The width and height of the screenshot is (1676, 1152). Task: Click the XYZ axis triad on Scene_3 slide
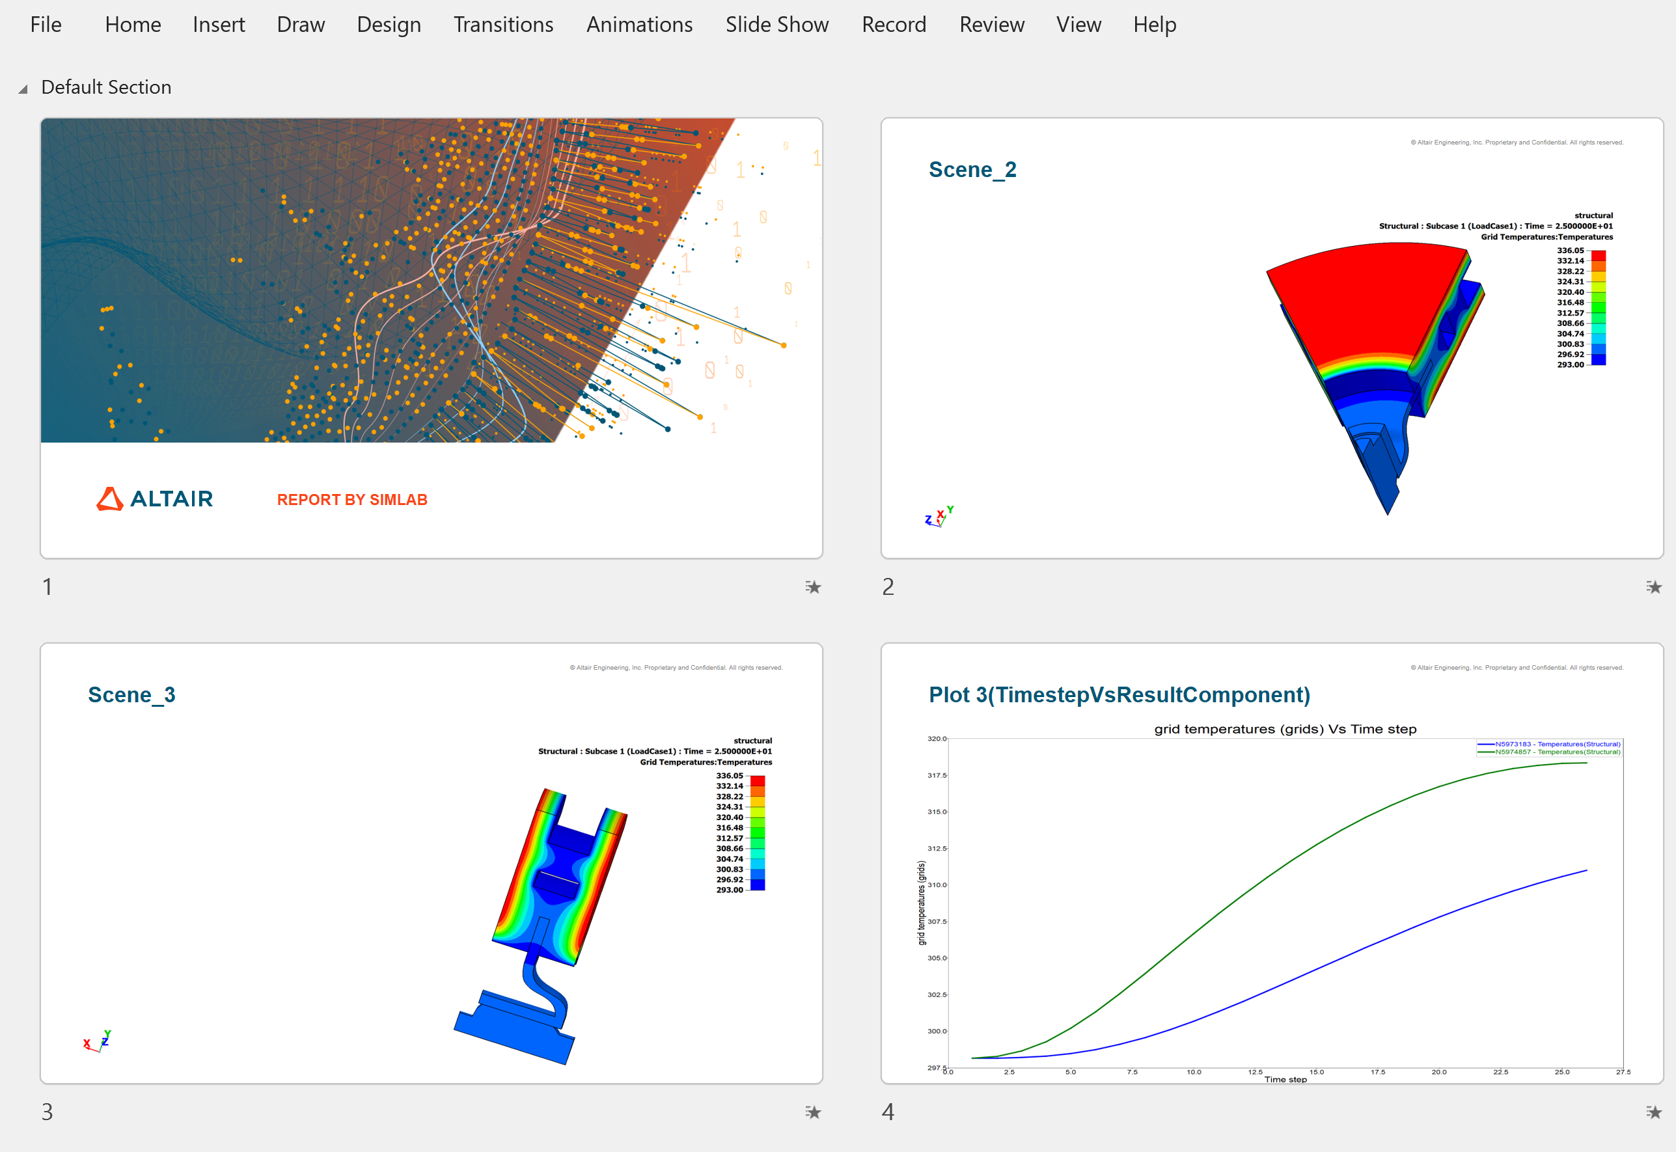97,1041
